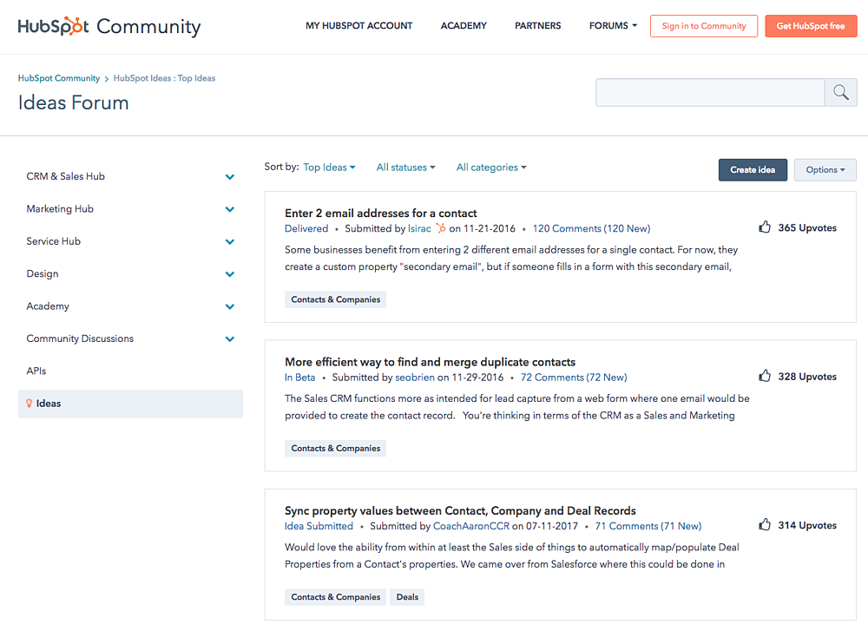Viewport: 868px width, 631px height.
Task: Upvote the 'merge duplicate contacts' idea thumb icon
Action: click(765, 376)
